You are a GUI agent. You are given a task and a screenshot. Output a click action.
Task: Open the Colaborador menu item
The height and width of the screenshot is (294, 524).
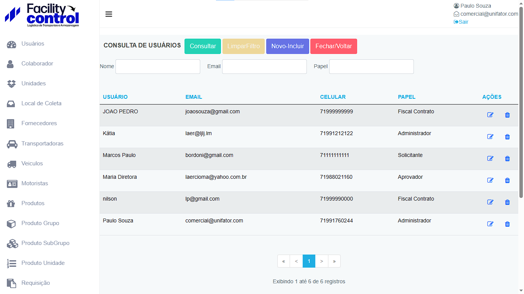[x=37, y=64]
